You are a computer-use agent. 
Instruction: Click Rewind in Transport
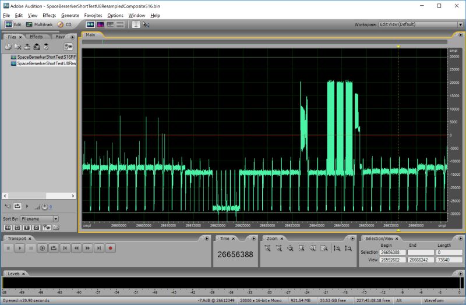click(x=76, y=248)
